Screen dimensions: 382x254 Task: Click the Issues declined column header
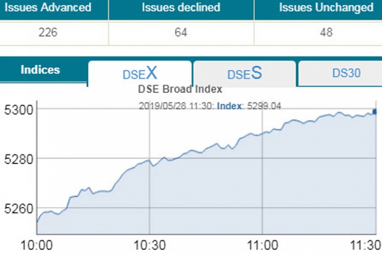[181, 8]
